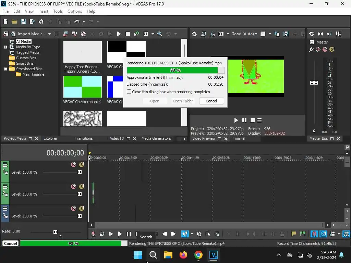Viewport: 351px width, 263px height.
Task: Toggle downmix output icon in Master Bus
Action: [320, 34]
